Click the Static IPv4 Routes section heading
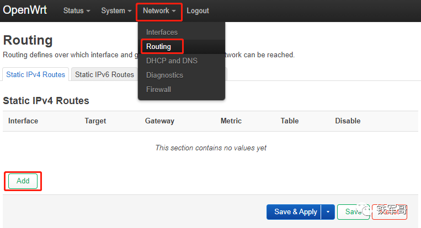The width and height of the screenshot is (421, 228). pyautogui.click(x=46, y=101)
